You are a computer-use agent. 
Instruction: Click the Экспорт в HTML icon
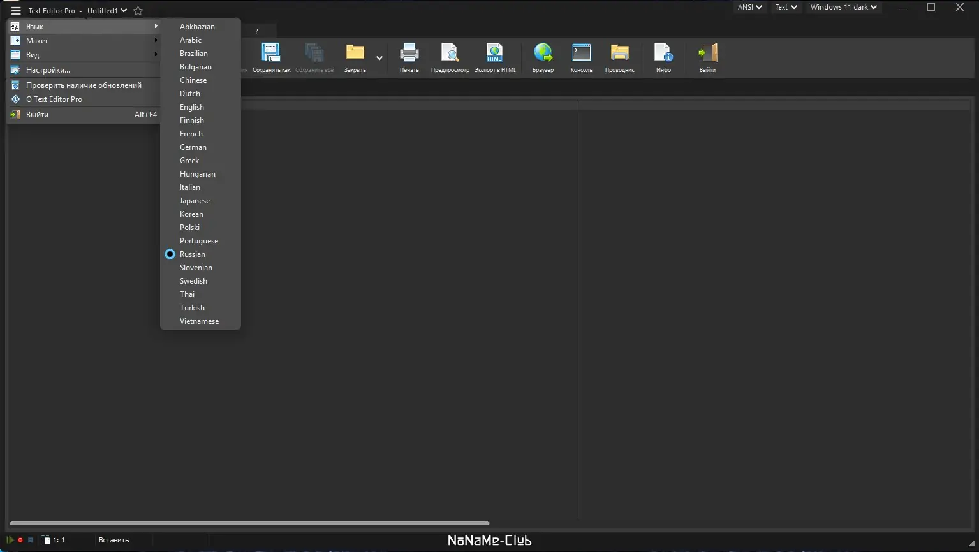pyautogui.click(x=495, y=58)
